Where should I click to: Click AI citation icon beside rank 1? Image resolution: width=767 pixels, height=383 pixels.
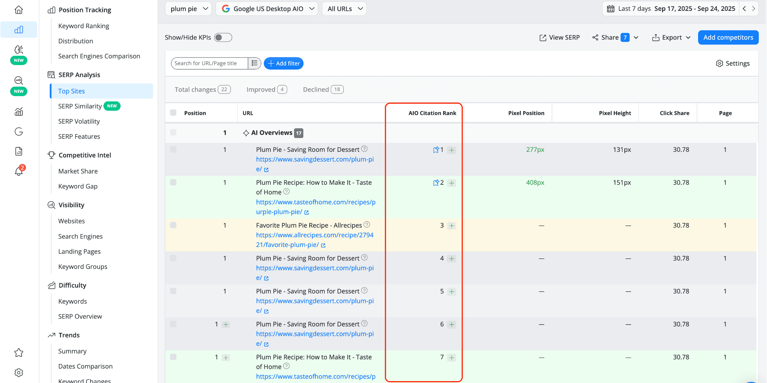(436, 150)
